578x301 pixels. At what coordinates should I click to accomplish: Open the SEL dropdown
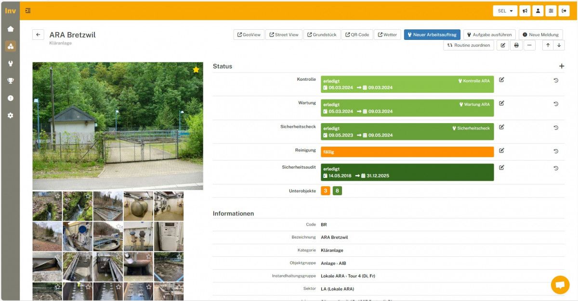point(505,11)
